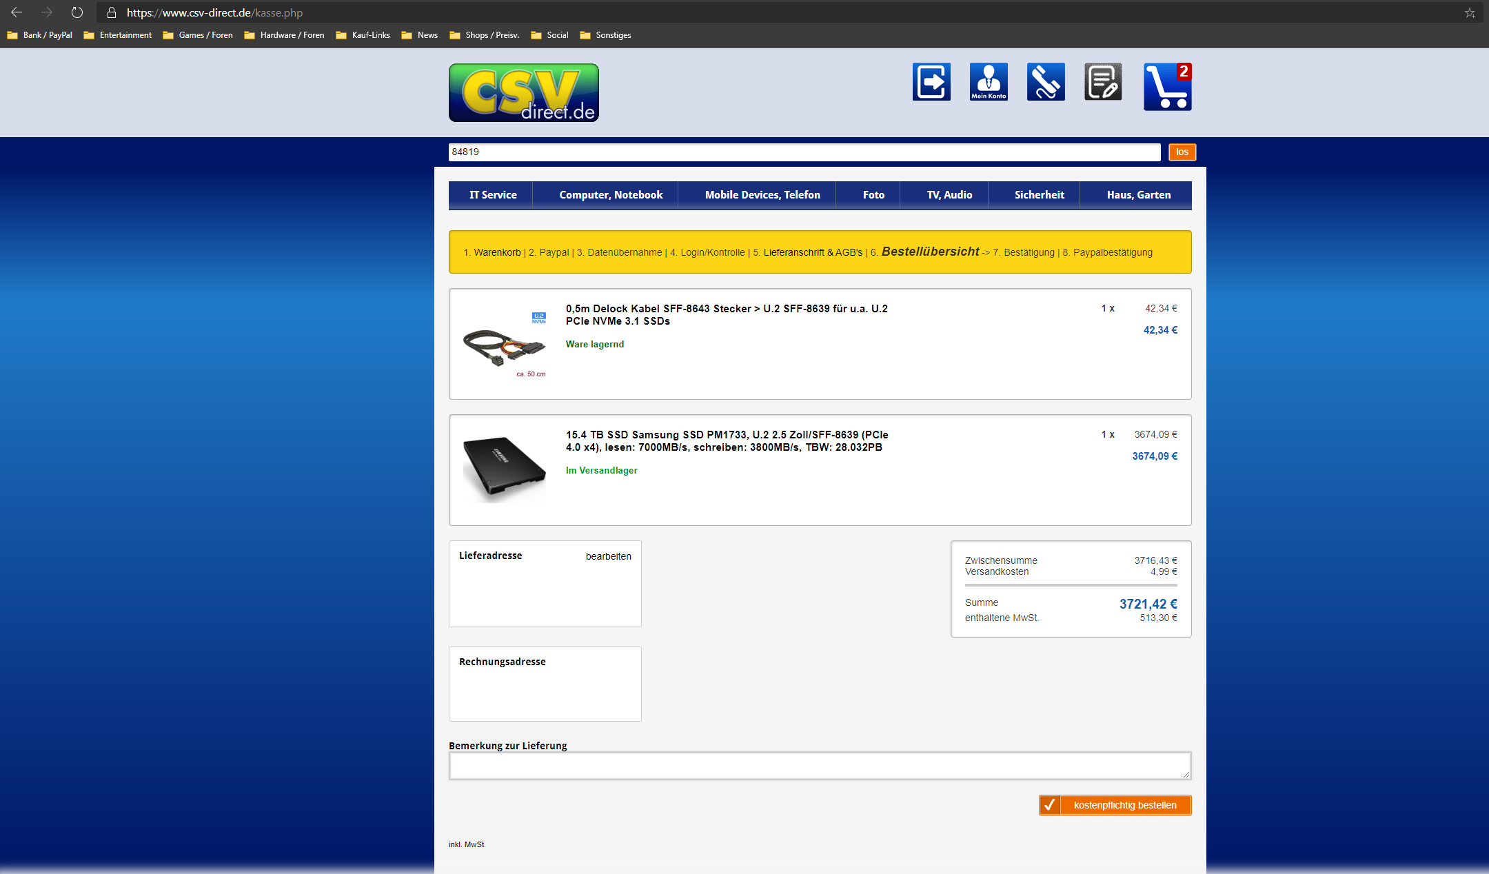Open the Computer, Notebook menu
The height and width of the screenshot is (874, 1489).
pyautogui.click(x=611, y=195)
